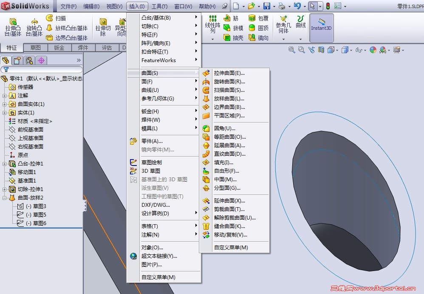Click the Zoom to Fit view icon
Image resolution: width=424 pixels, height=294 pixels.
pyautogui.click(x=291, y=50)
